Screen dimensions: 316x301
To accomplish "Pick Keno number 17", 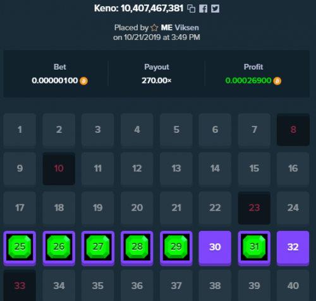I will (x=20, y=208).
